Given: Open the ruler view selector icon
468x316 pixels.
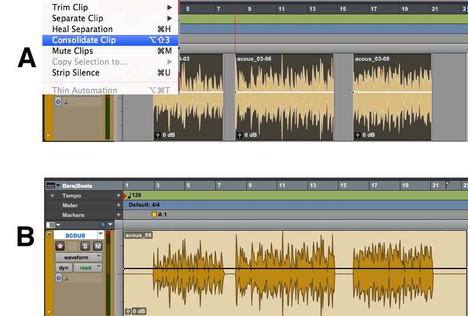Looking at the screenshot, I should pyautogui.click(x=51, y=185).
